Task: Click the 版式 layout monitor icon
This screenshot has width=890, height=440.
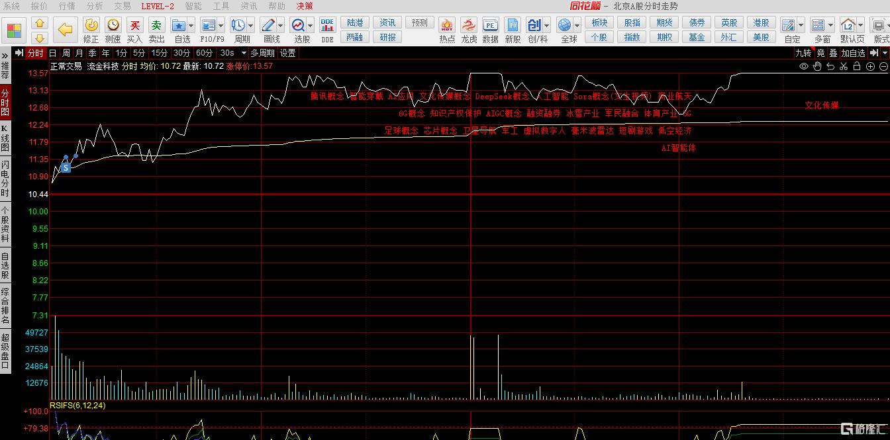Action: click(879, 25)
